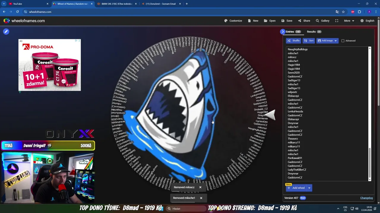This screenshot has width=380, height=213.
Task: Click Add image button
Action: 325,41
